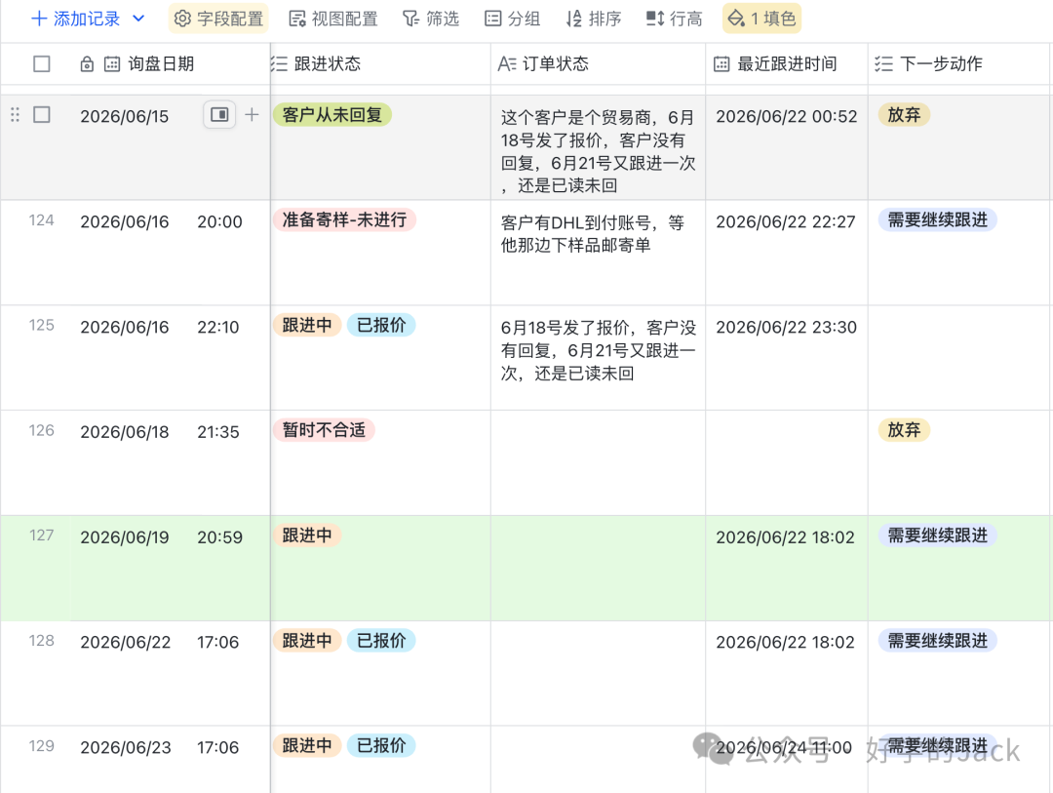This screenshot has width=1053, height=793.
Task: Open the 分组 grouping option
Action: 513,19
